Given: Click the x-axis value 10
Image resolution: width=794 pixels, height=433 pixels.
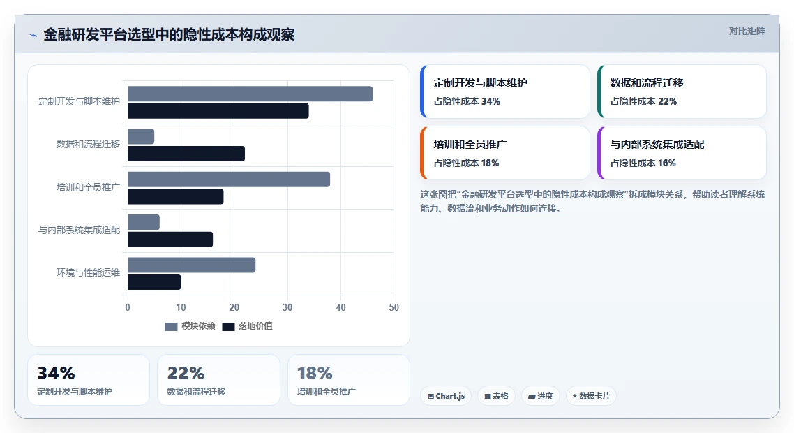Looking at the screenshot, I should click(x=181, y=308).
